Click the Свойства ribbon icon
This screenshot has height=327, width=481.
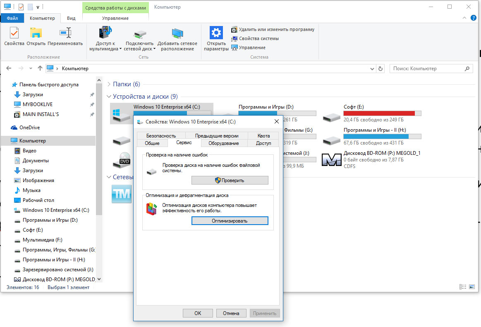(x=14, y=33)
